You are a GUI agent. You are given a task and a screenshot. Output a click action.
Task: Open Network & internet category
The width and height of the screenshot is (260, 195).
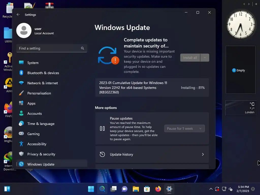pos(52,83)
